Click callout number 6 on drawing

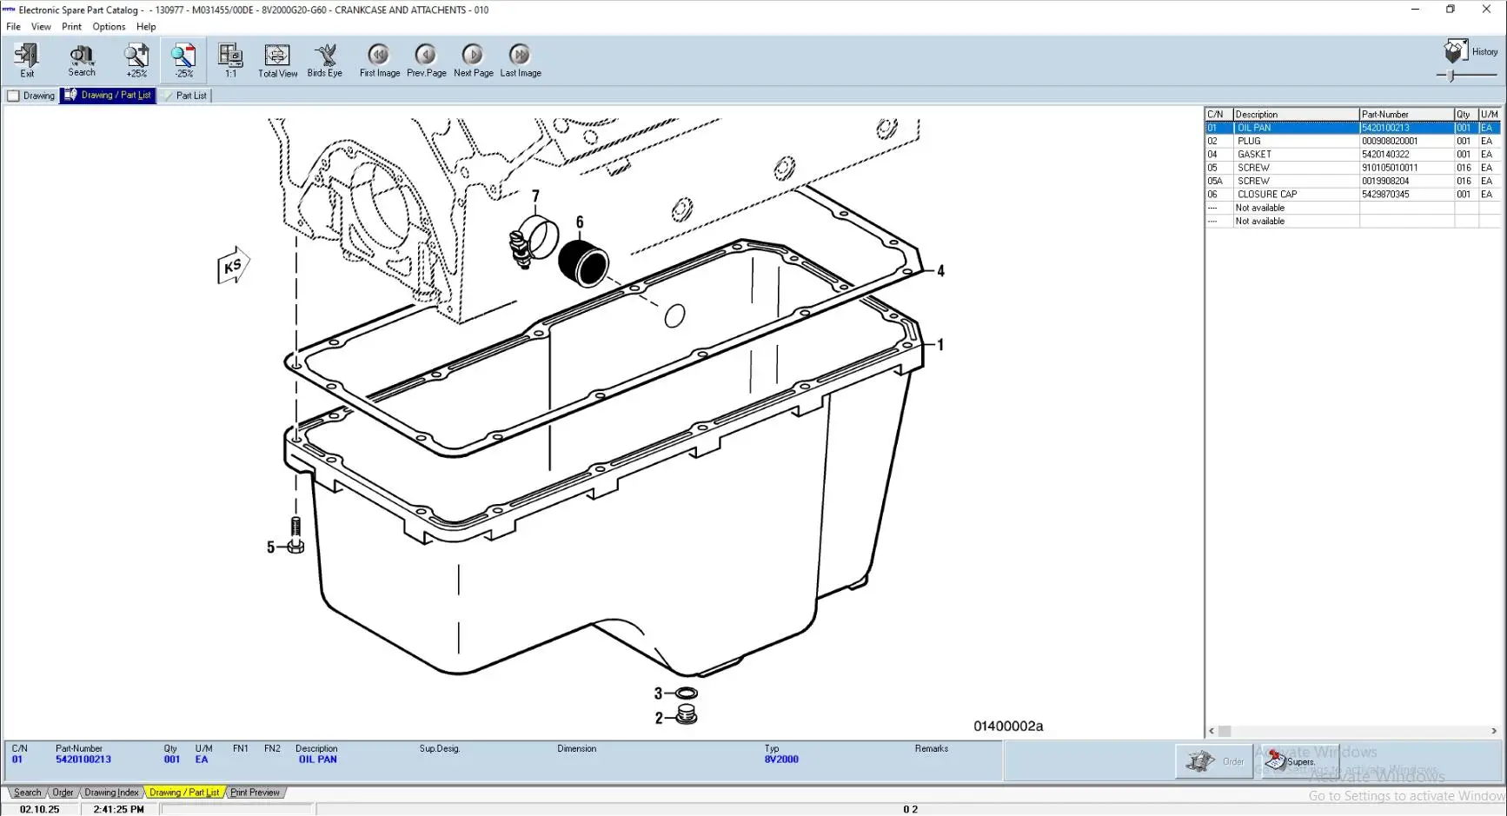(580, 222)
